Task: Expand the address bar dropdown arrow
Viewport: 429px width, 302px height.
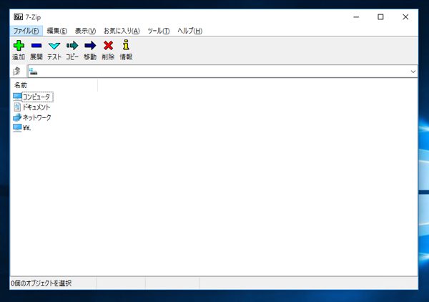Action: click(x=413, y=72)
